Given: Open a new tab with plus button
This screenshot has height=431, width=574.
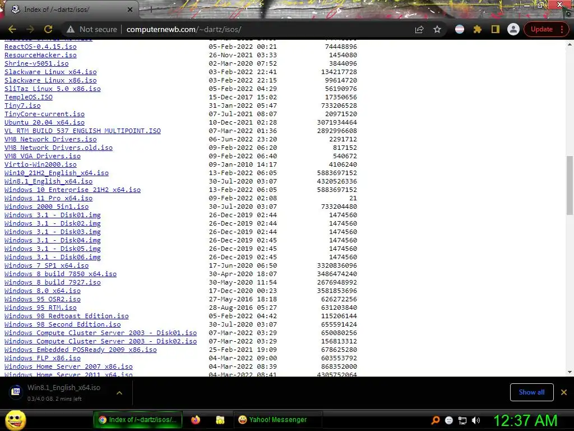Looking at the screenshot, I should pos(150,10).
